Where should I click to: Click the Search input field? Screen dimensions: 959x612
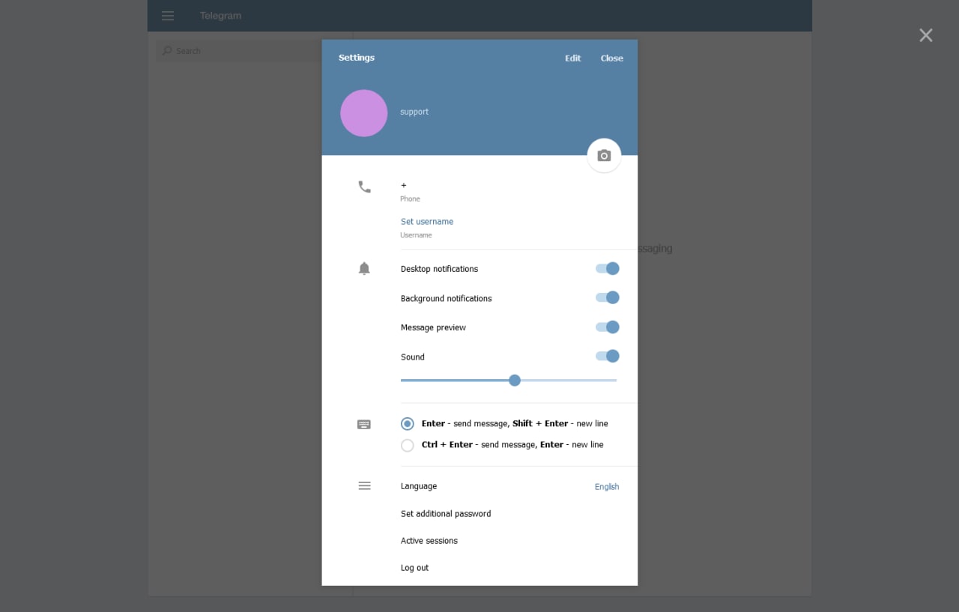click(251, 51)
